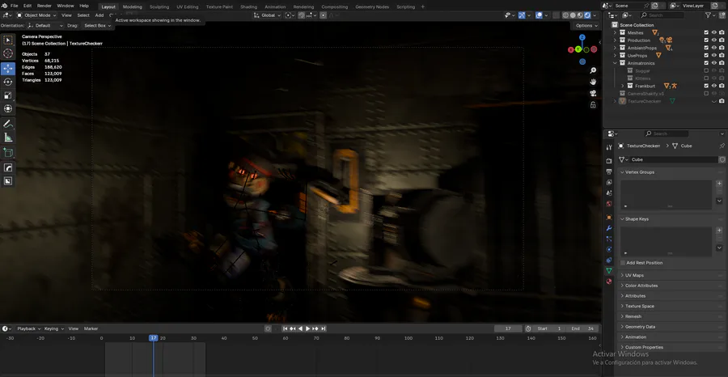Jump to the timeline end frame button
Viewport: 728px width, 377px height.
tap(323, 328)
